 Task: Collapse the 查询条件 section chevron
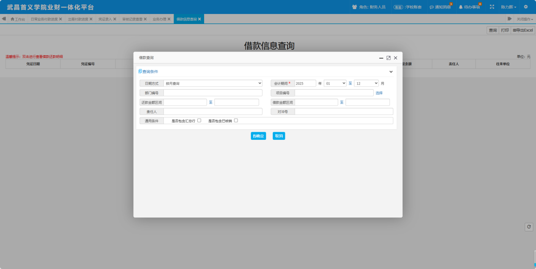(391, 72)
